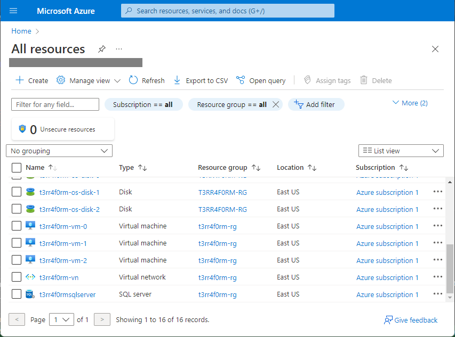This screenshot has width=455, height=337.
Task: Open resource t3rr4f0rm-os-disk-1
Action: pos(69,192)
